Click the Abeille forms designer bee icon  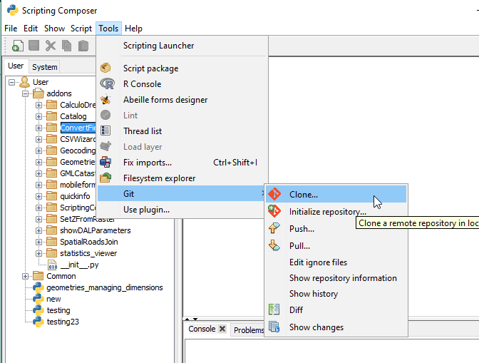[106, 100]
